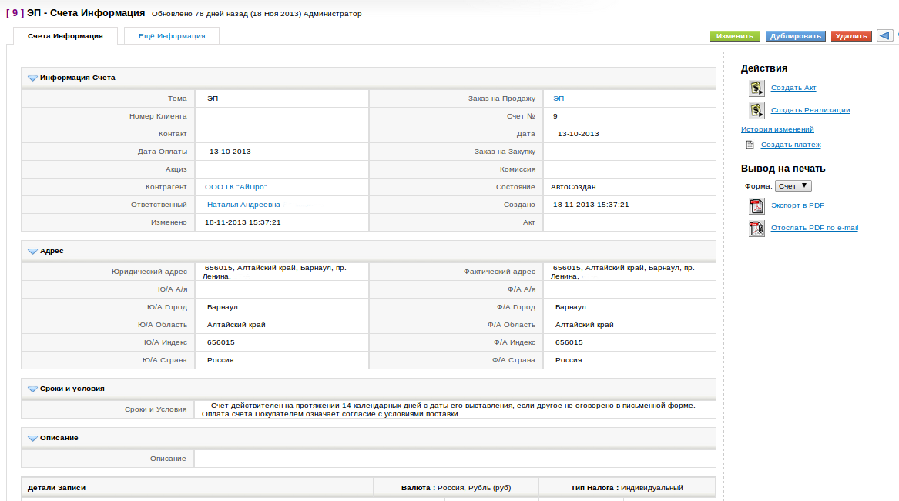The width and height of the screenshot is (899, 501).
Task: Click the Счет № value 9
Action: coord(555,116)
